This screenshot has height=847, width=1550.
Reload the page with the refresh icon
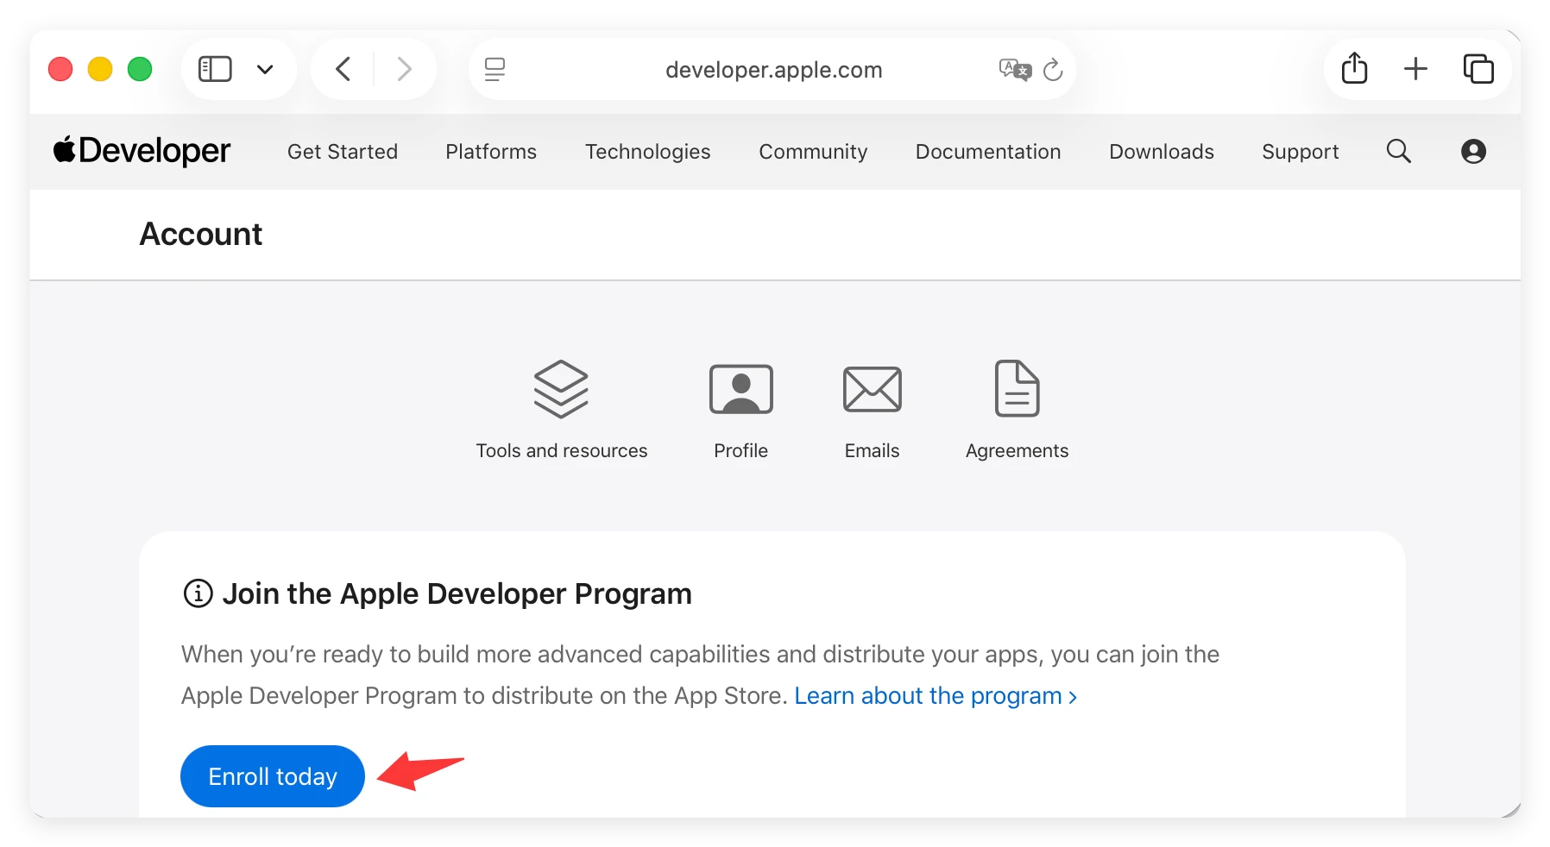[1053, 69]
